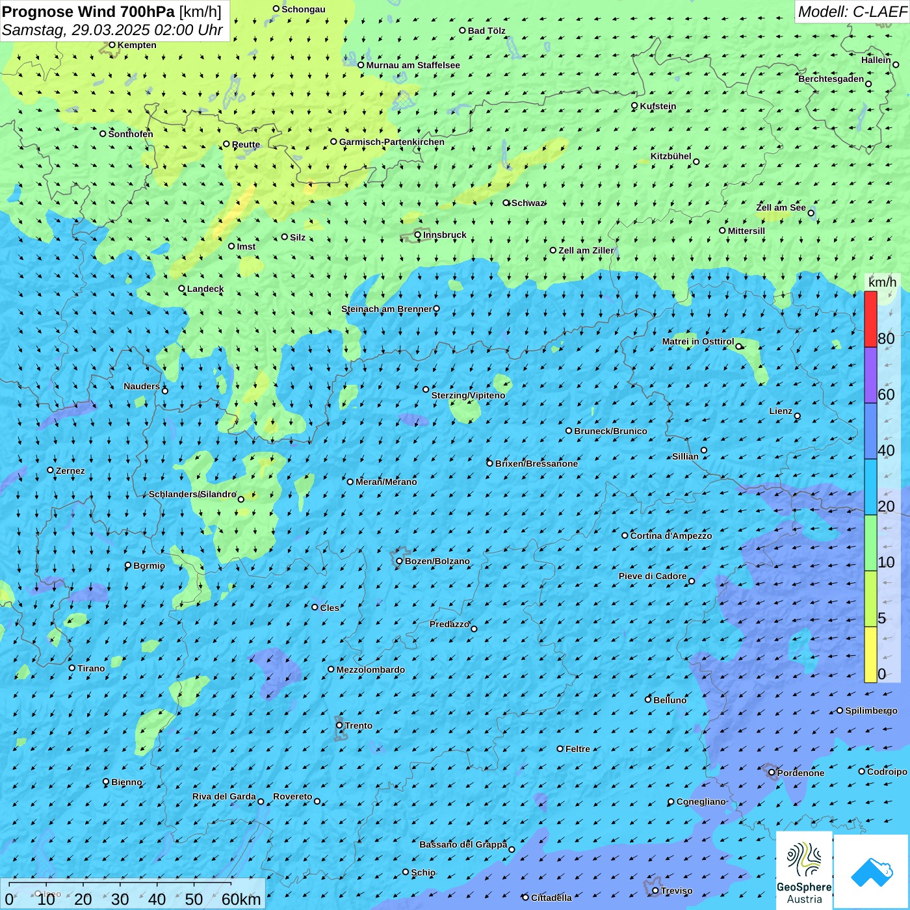The image size is (910, 910).
Task: Click the Predazzo city label
Action: point(449,624)
